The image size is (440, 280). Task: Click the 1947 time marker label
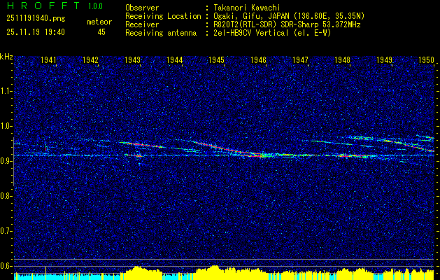point(300,60)
